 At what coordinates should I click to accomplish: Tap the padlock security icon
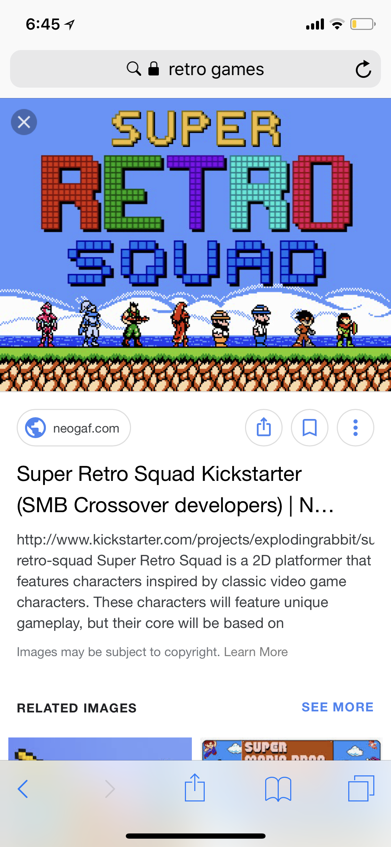pos(154,68)
